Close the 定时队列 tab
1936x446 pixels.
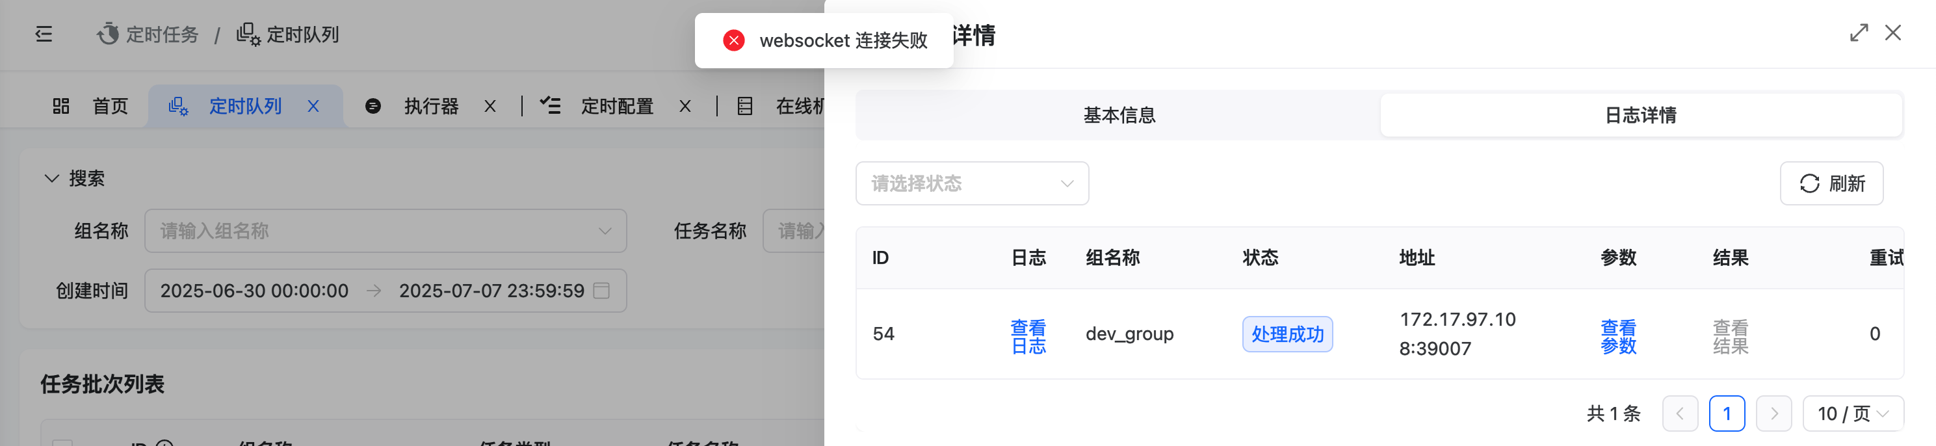pyautogui.click(x=313, y=107)
